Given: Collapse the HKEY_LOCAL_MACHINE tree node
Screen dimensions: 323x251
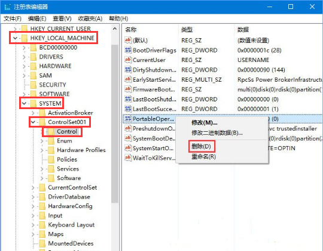Looking at the screenshot, I should (15, 38).
